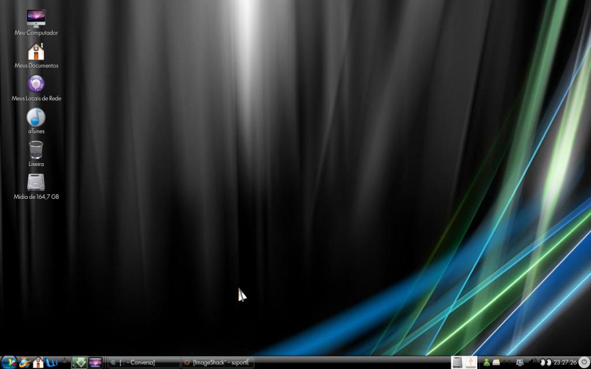Switch to the ImageShack suporte window
The image size is (591, 369).
pyautogui.click(x=216, y=363)
